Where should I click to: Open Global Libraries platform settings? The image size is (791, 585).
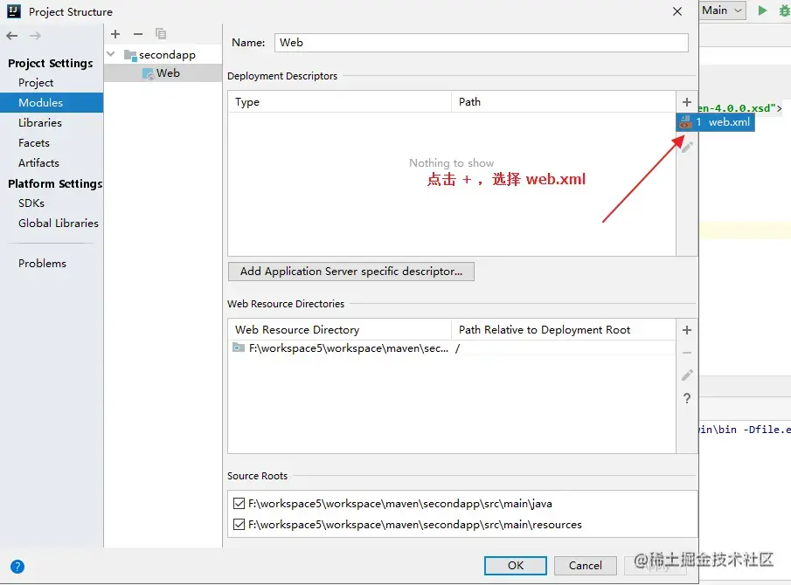tap(58, 224)
